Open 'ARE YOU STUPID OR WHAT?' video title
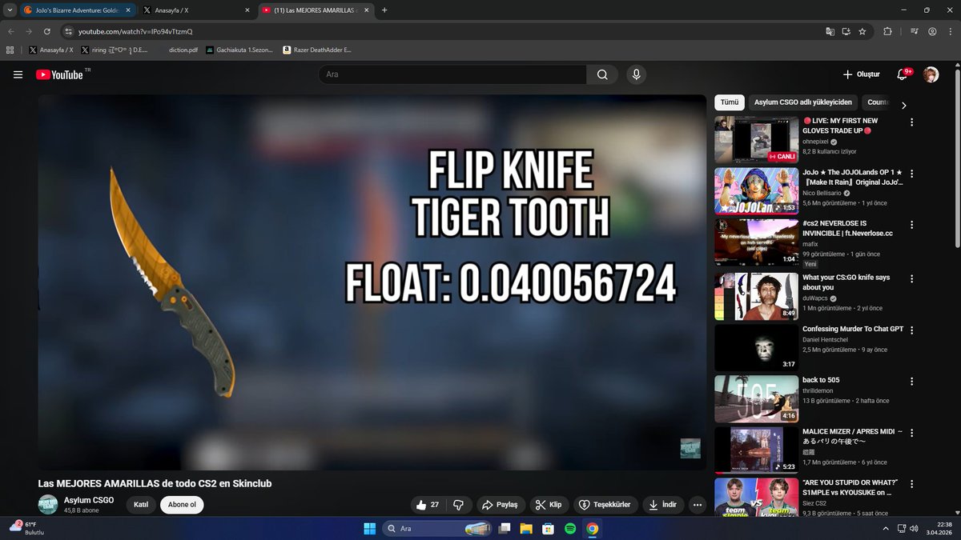The width and height of the screenshot is (961, 540). 850,487
